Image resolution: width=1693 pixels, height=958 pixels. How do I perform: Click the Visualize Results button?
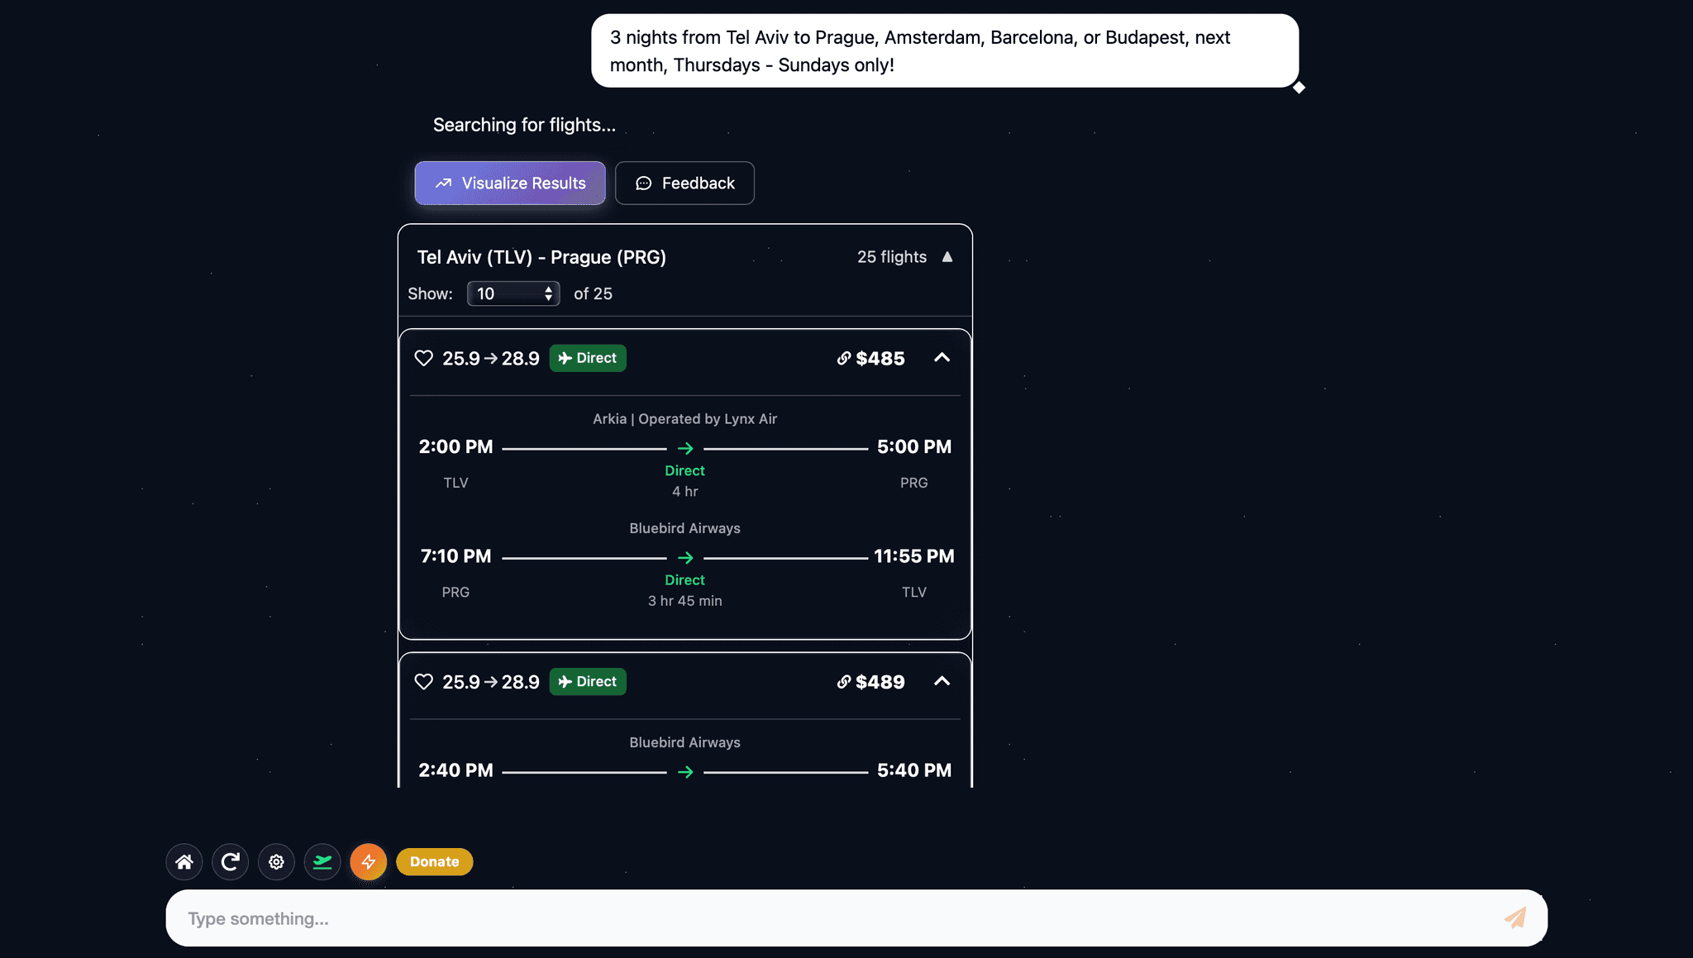(510, 183)
